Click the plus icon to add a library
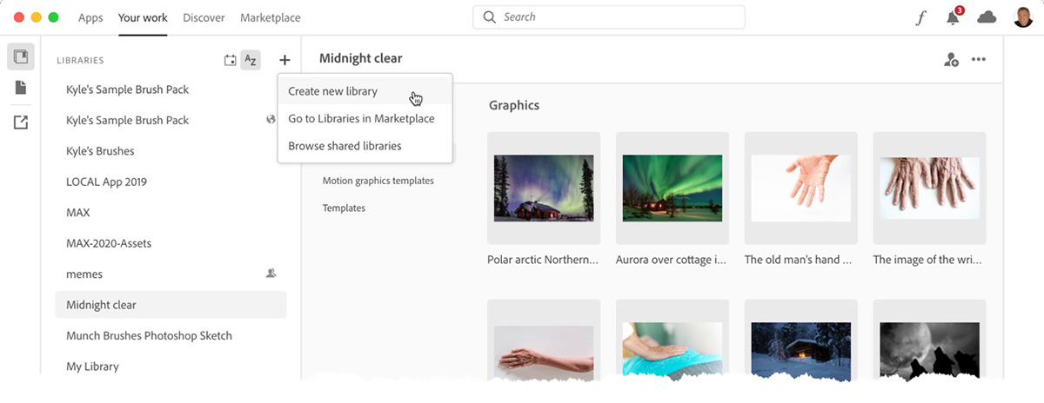The width and height of the screenshot is (1044, 403). click(284, 60)
